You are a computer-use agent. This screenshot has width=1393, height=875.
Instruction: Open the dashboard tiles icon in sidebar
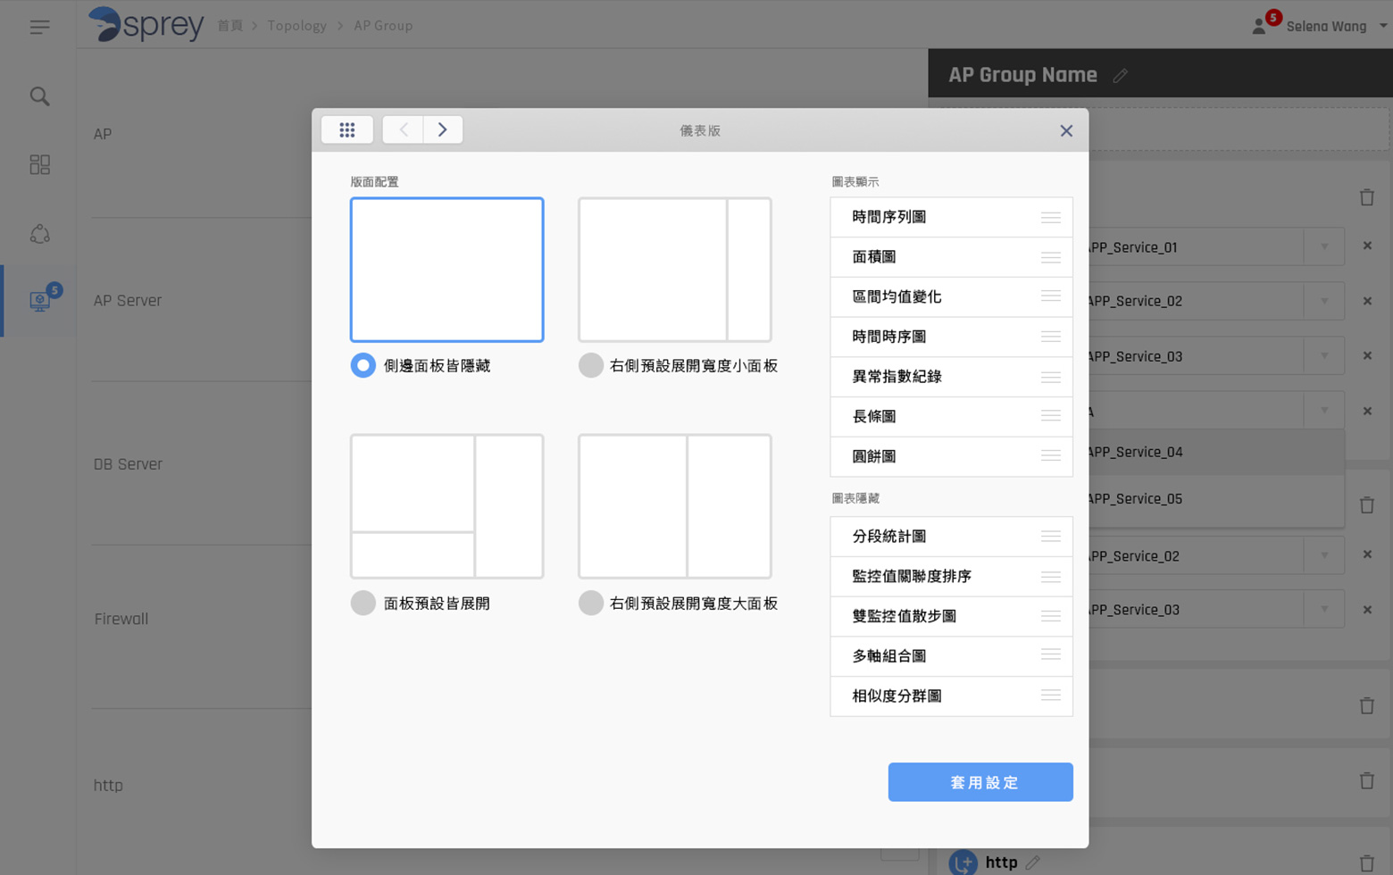(39, 165)
